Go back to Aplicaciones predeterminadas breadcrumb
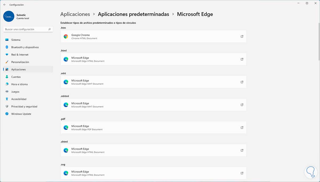Image resolution: width=320 pixels, height=182 pixels. pos(133,14)
